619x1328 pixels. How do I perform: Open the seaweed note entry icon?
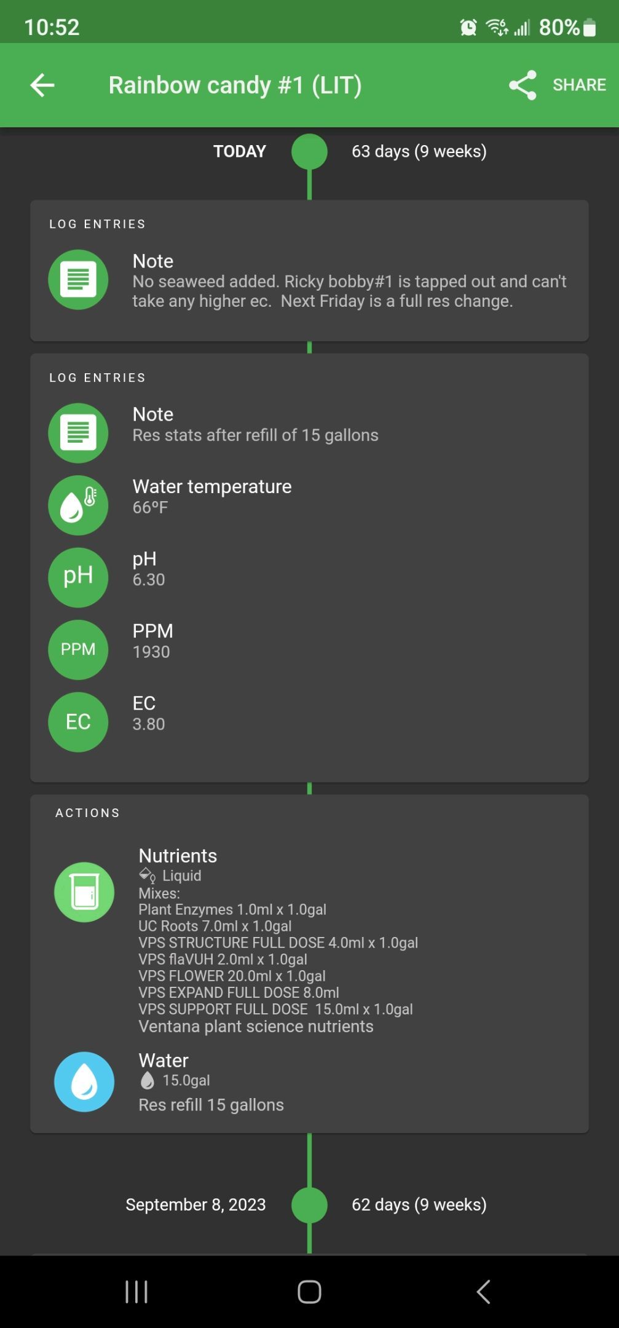click(78, 280)
